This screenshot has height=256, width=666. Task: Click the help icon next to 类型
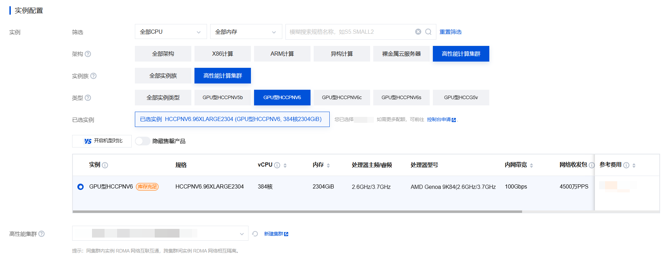(88, 98)
